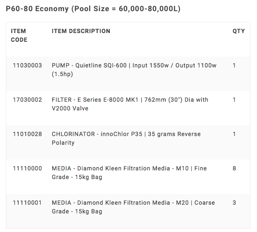Click the quantity value in the filter row
Viewport: 257px width, 232px height.
tap(234, 100)
